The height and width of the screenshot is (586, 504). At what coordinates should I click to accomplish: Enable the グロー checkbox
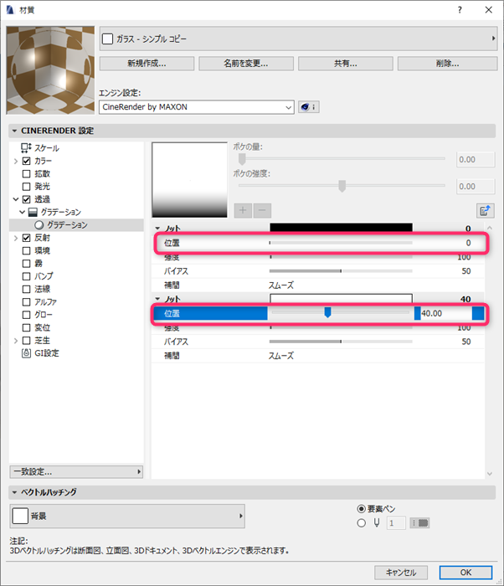coord(26,315)
